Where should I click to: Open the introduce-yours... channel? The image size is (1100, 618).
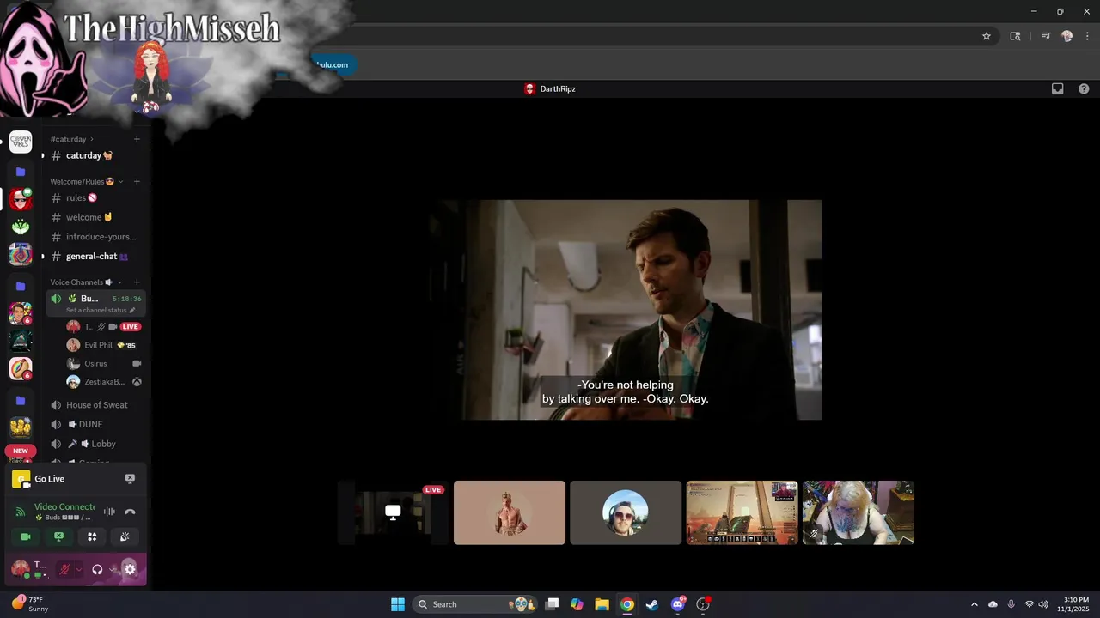pos(95,236)
